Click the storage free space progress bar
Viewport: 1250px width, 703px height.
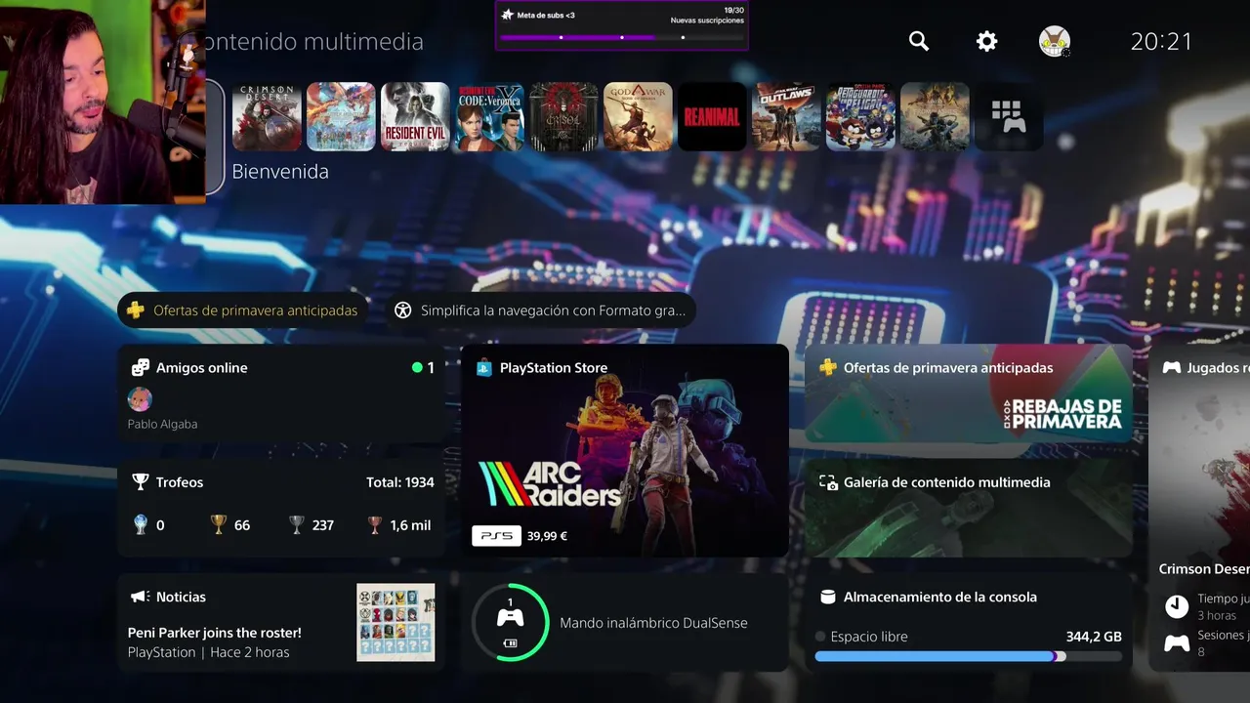point(968,657)
